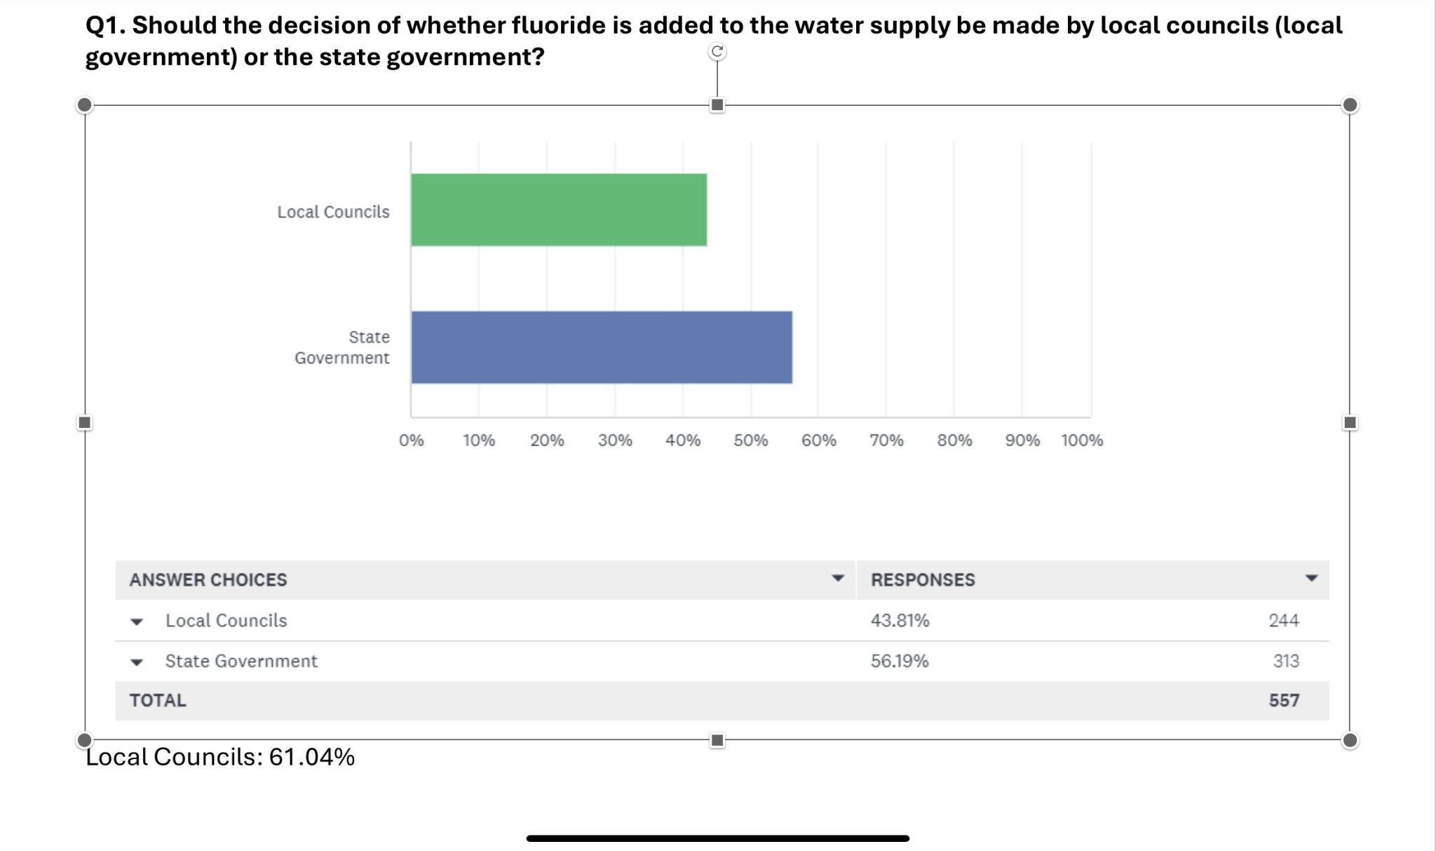1436x851 pixels.
Task: Click the right-middle square resize handle
Action: pos(1350,422)
